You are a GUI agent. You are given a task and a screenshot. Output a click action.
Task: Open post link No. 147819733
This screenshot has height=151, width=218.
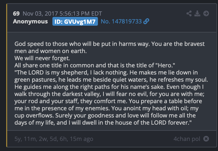coord(122,21)
